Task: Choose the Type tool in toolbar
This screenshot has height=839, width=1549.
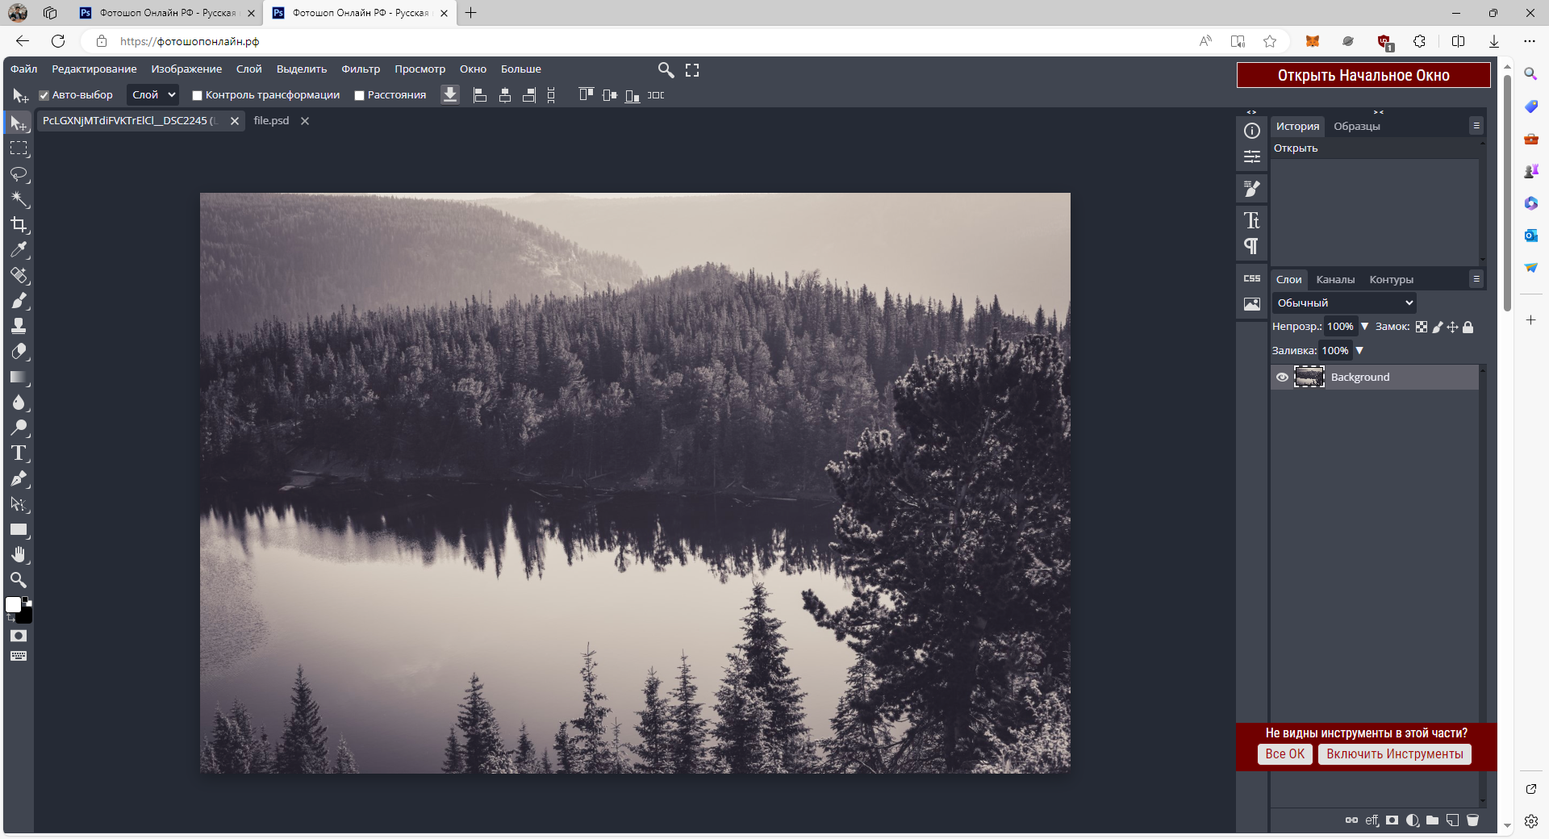Action: tap(19, 453)
